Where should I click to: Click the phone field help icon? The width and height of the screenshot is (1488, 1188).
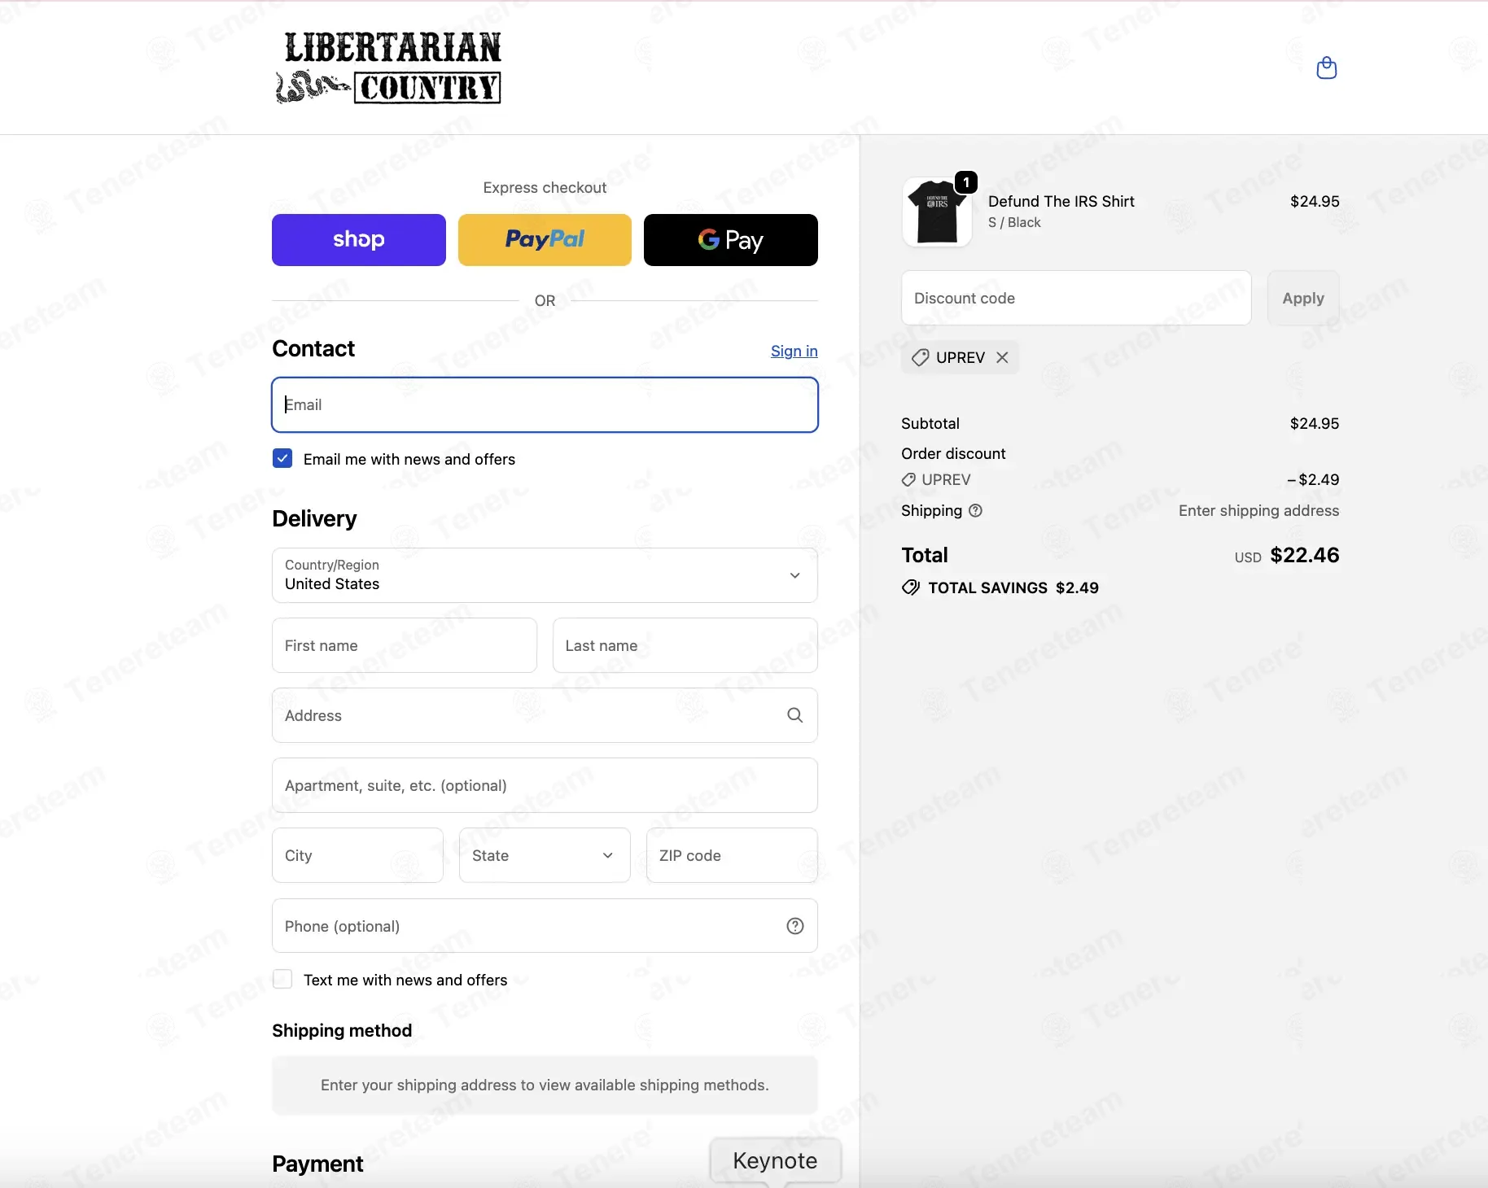[x=795, y=926]
